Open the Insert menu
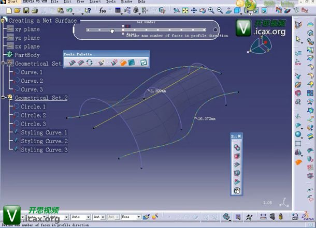Image resolution: width=316 pixels, height=228 pixels. pos(95,2)
